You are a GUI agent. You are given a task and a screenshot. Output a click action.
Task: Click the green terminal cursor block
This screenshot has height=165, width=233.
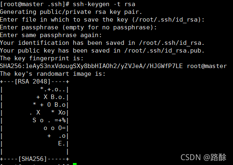point(75,164)
